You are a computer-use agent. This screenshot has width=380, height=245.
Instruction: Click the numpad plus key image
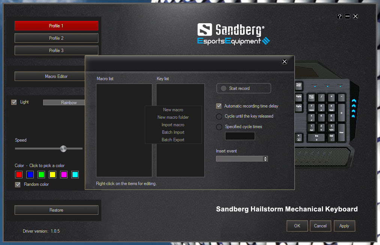[x=341, y=113]
